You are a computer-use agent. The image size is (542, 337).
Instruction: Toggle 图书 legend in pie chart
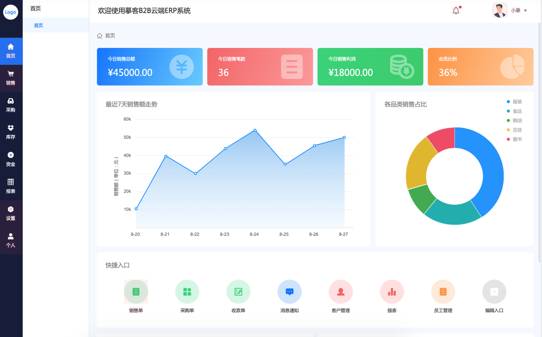click(514, 139)
